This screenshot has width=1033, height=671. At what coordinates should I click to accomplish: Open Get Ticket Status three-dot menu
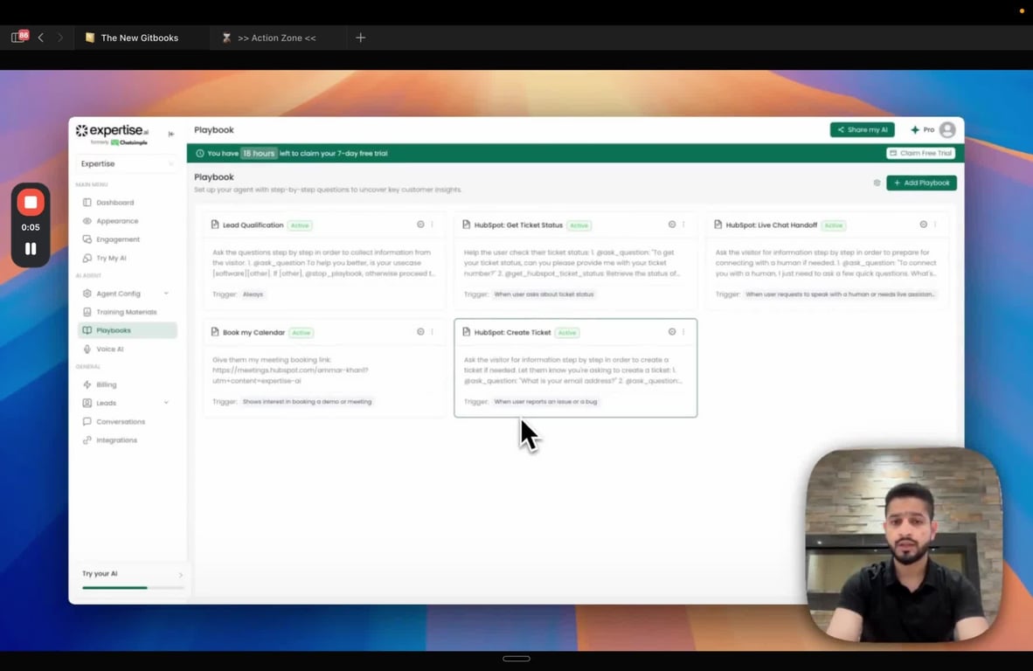pos(683,225)
